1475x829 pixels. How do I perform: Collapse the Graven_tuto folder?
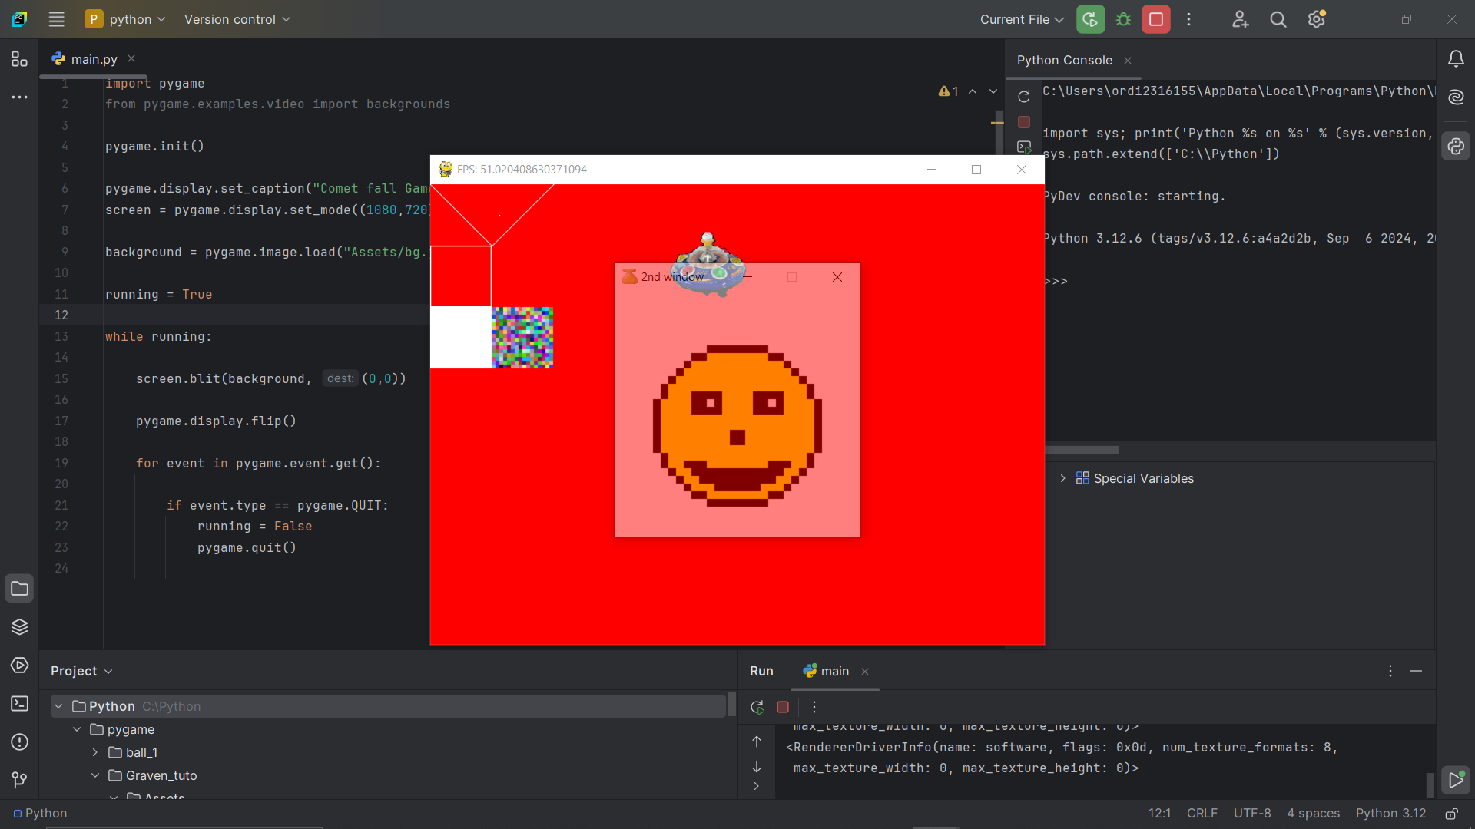[95, 775]
